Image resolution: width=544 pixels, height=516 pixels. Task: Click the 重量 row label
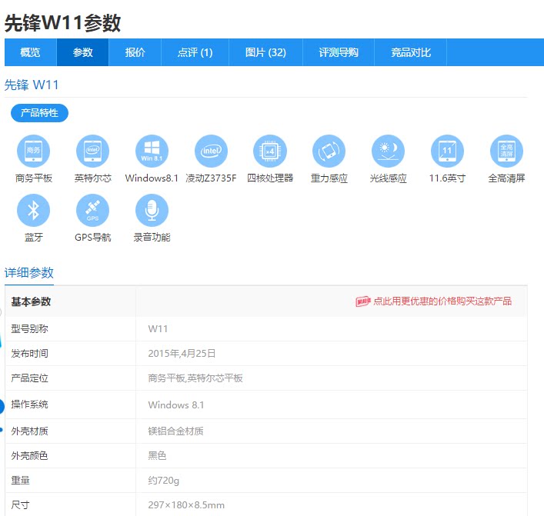tap(21, 481)
